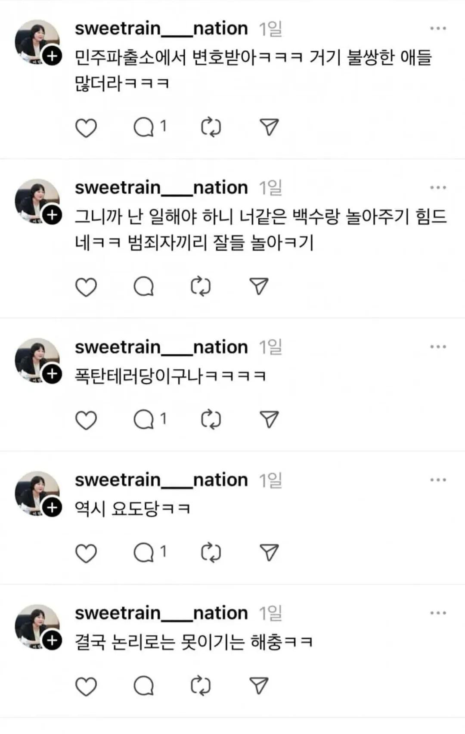
Task: Follow user via plus badge on 민주파출소 post
Action: tap(52, 56)
